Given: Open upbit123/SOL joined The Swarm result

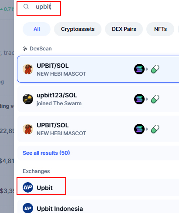Looking at the screenshot, I should [x=98, y=99].
